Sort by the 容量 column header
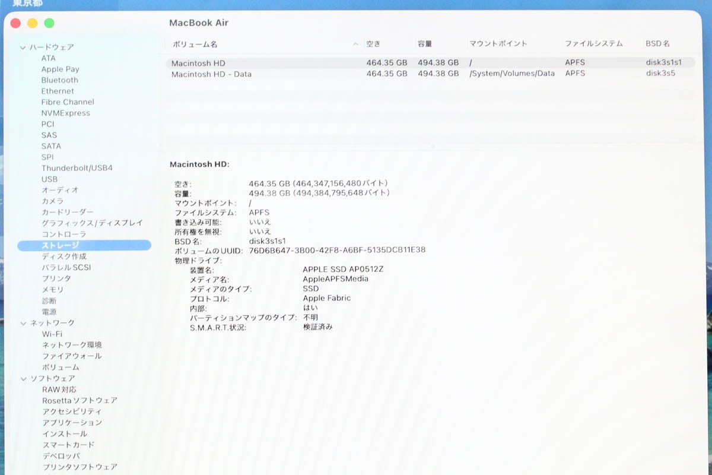The height and width of the screenshot is (475, 712). (425, 44)
